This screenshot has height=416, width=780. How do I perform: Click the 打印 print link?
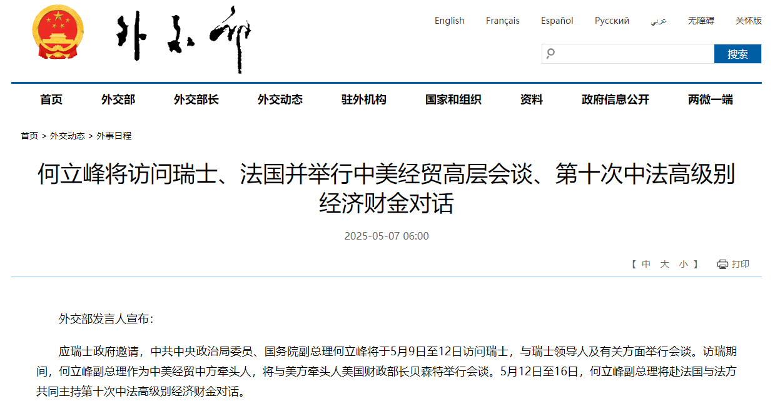tap(741, 264)
